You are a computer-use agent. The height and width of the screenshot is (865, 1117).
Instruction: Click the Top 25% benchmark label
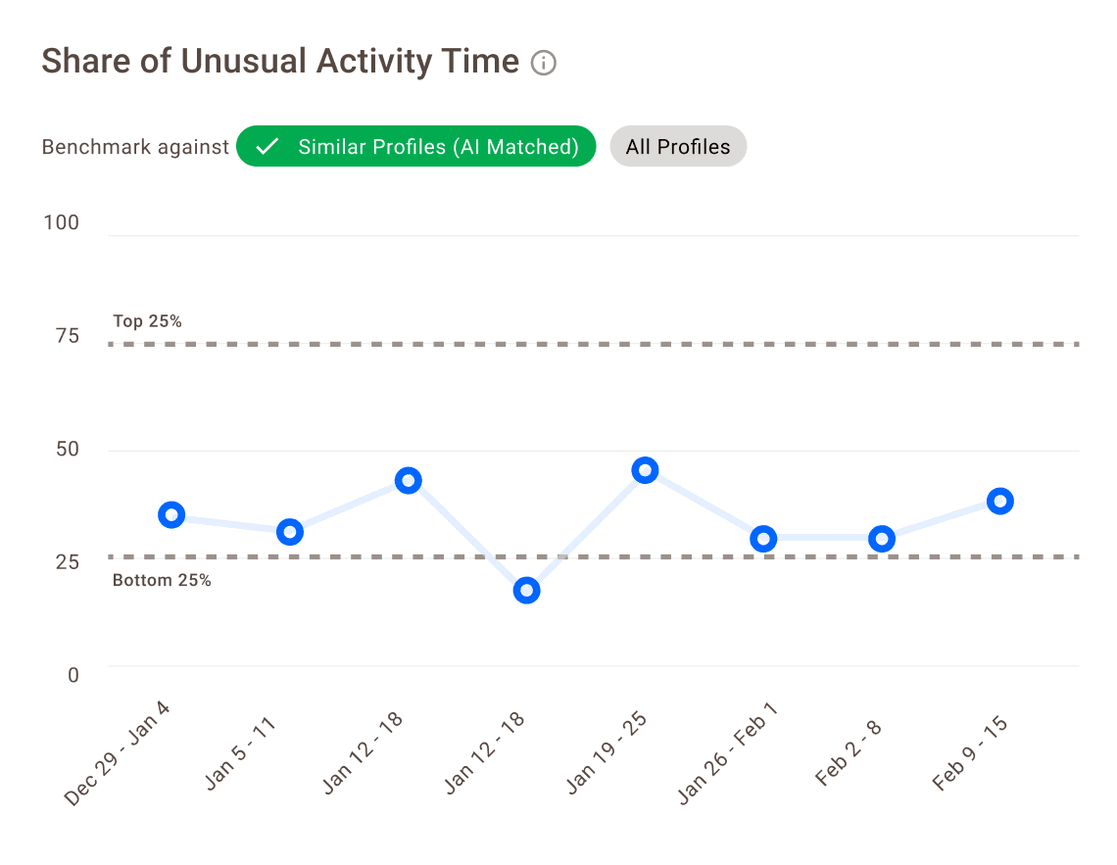[147, 321]
